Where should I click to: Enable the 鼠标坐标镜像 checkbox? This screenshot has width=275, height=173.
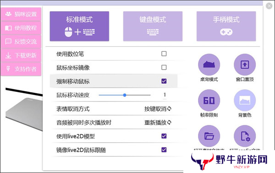[164, 67]
